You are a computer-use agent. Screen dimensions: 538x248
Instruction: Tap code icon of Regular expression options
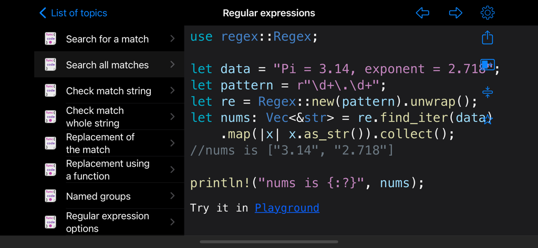tap(50, 222)
